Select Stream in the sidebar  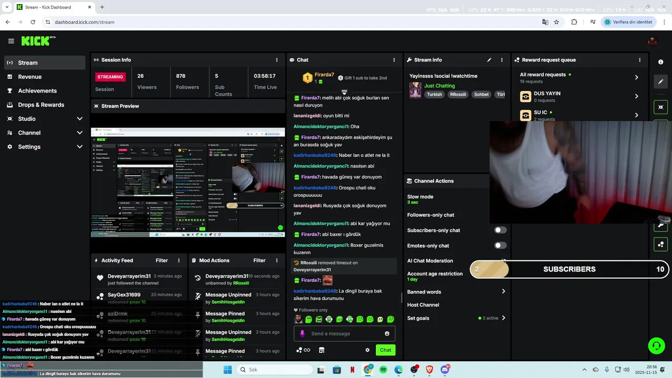[45, 62]
